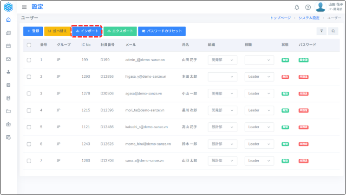Screen dimensions: 346x195
Task: Open the Leader role dropdown for 本田 太郎
Action: click(x=259, y=76)
